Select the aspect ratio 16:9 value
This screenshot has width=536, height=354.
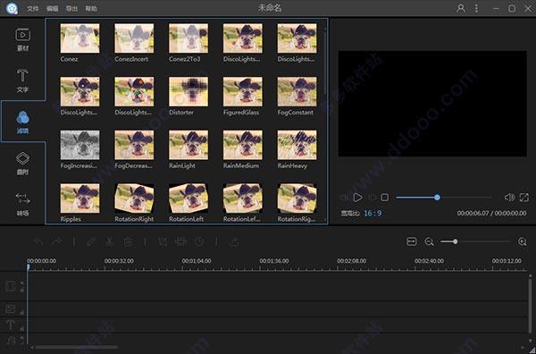point(373,214)
